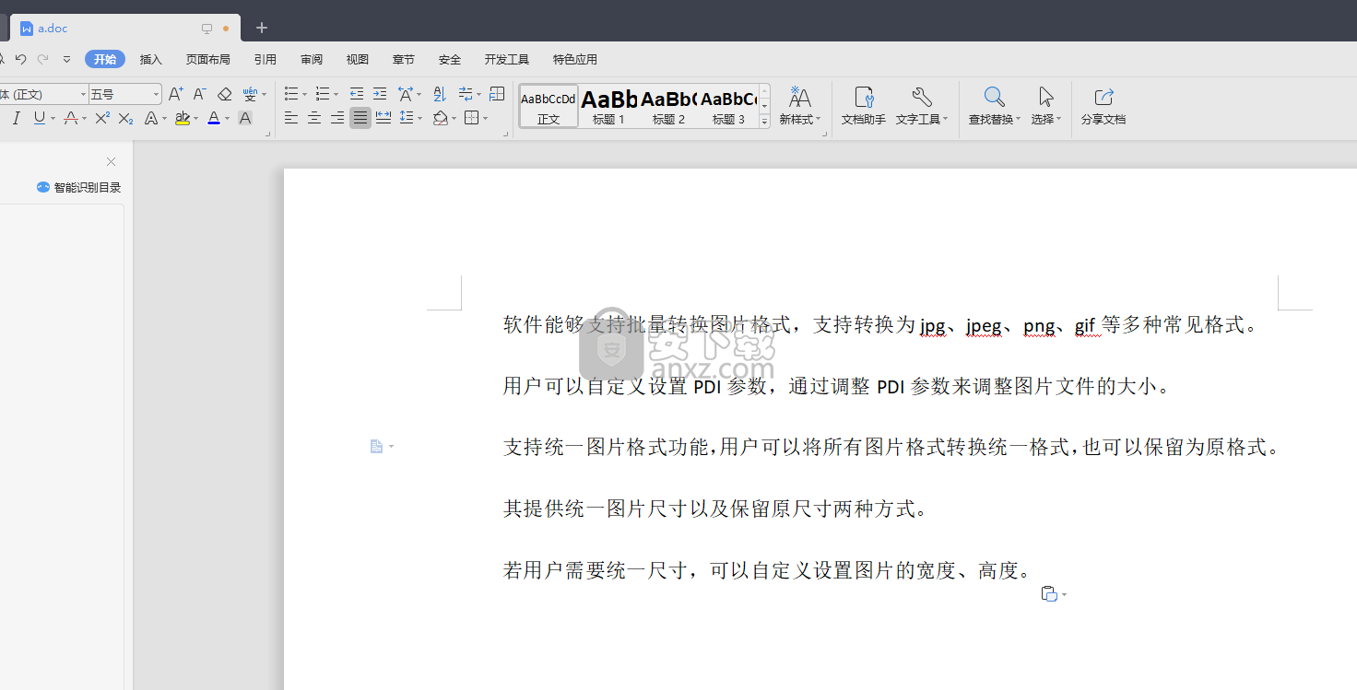Sort text with the A-Z icon

coord(439,94)
